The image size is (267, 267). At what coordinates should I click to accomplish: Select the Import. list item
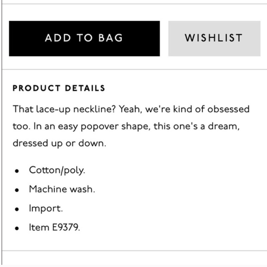click(46, 209)
